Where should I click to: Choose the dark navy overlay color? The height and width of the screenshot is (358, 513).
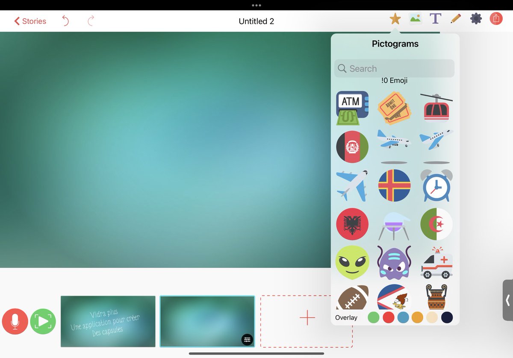(x=447, y=317)
